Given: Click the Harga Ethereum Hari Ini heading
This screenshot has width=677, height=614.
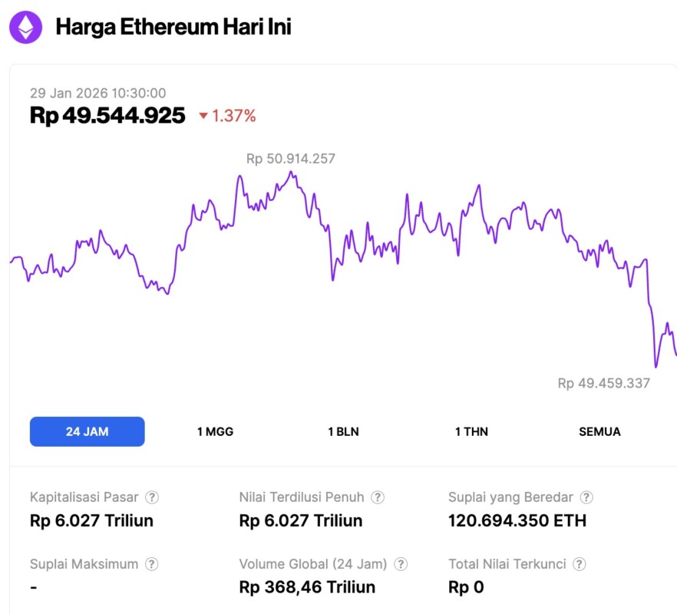Looking at the screenshot, I should [173, 28].
